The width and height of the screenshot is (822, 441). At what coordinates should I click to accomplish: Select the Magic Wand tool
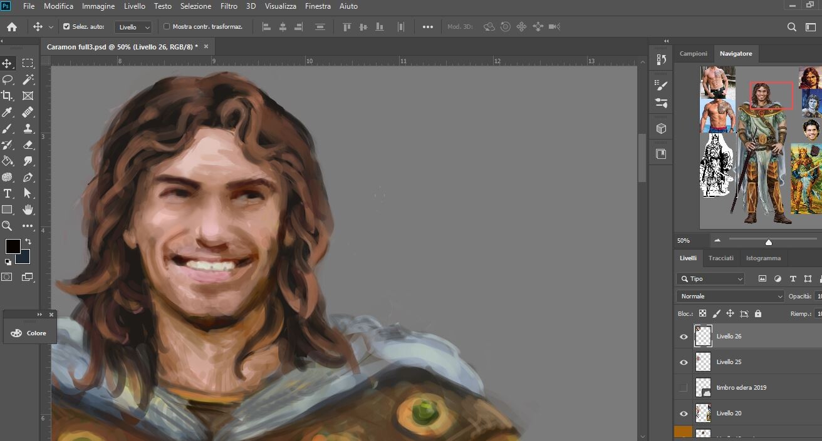[28, 79]
